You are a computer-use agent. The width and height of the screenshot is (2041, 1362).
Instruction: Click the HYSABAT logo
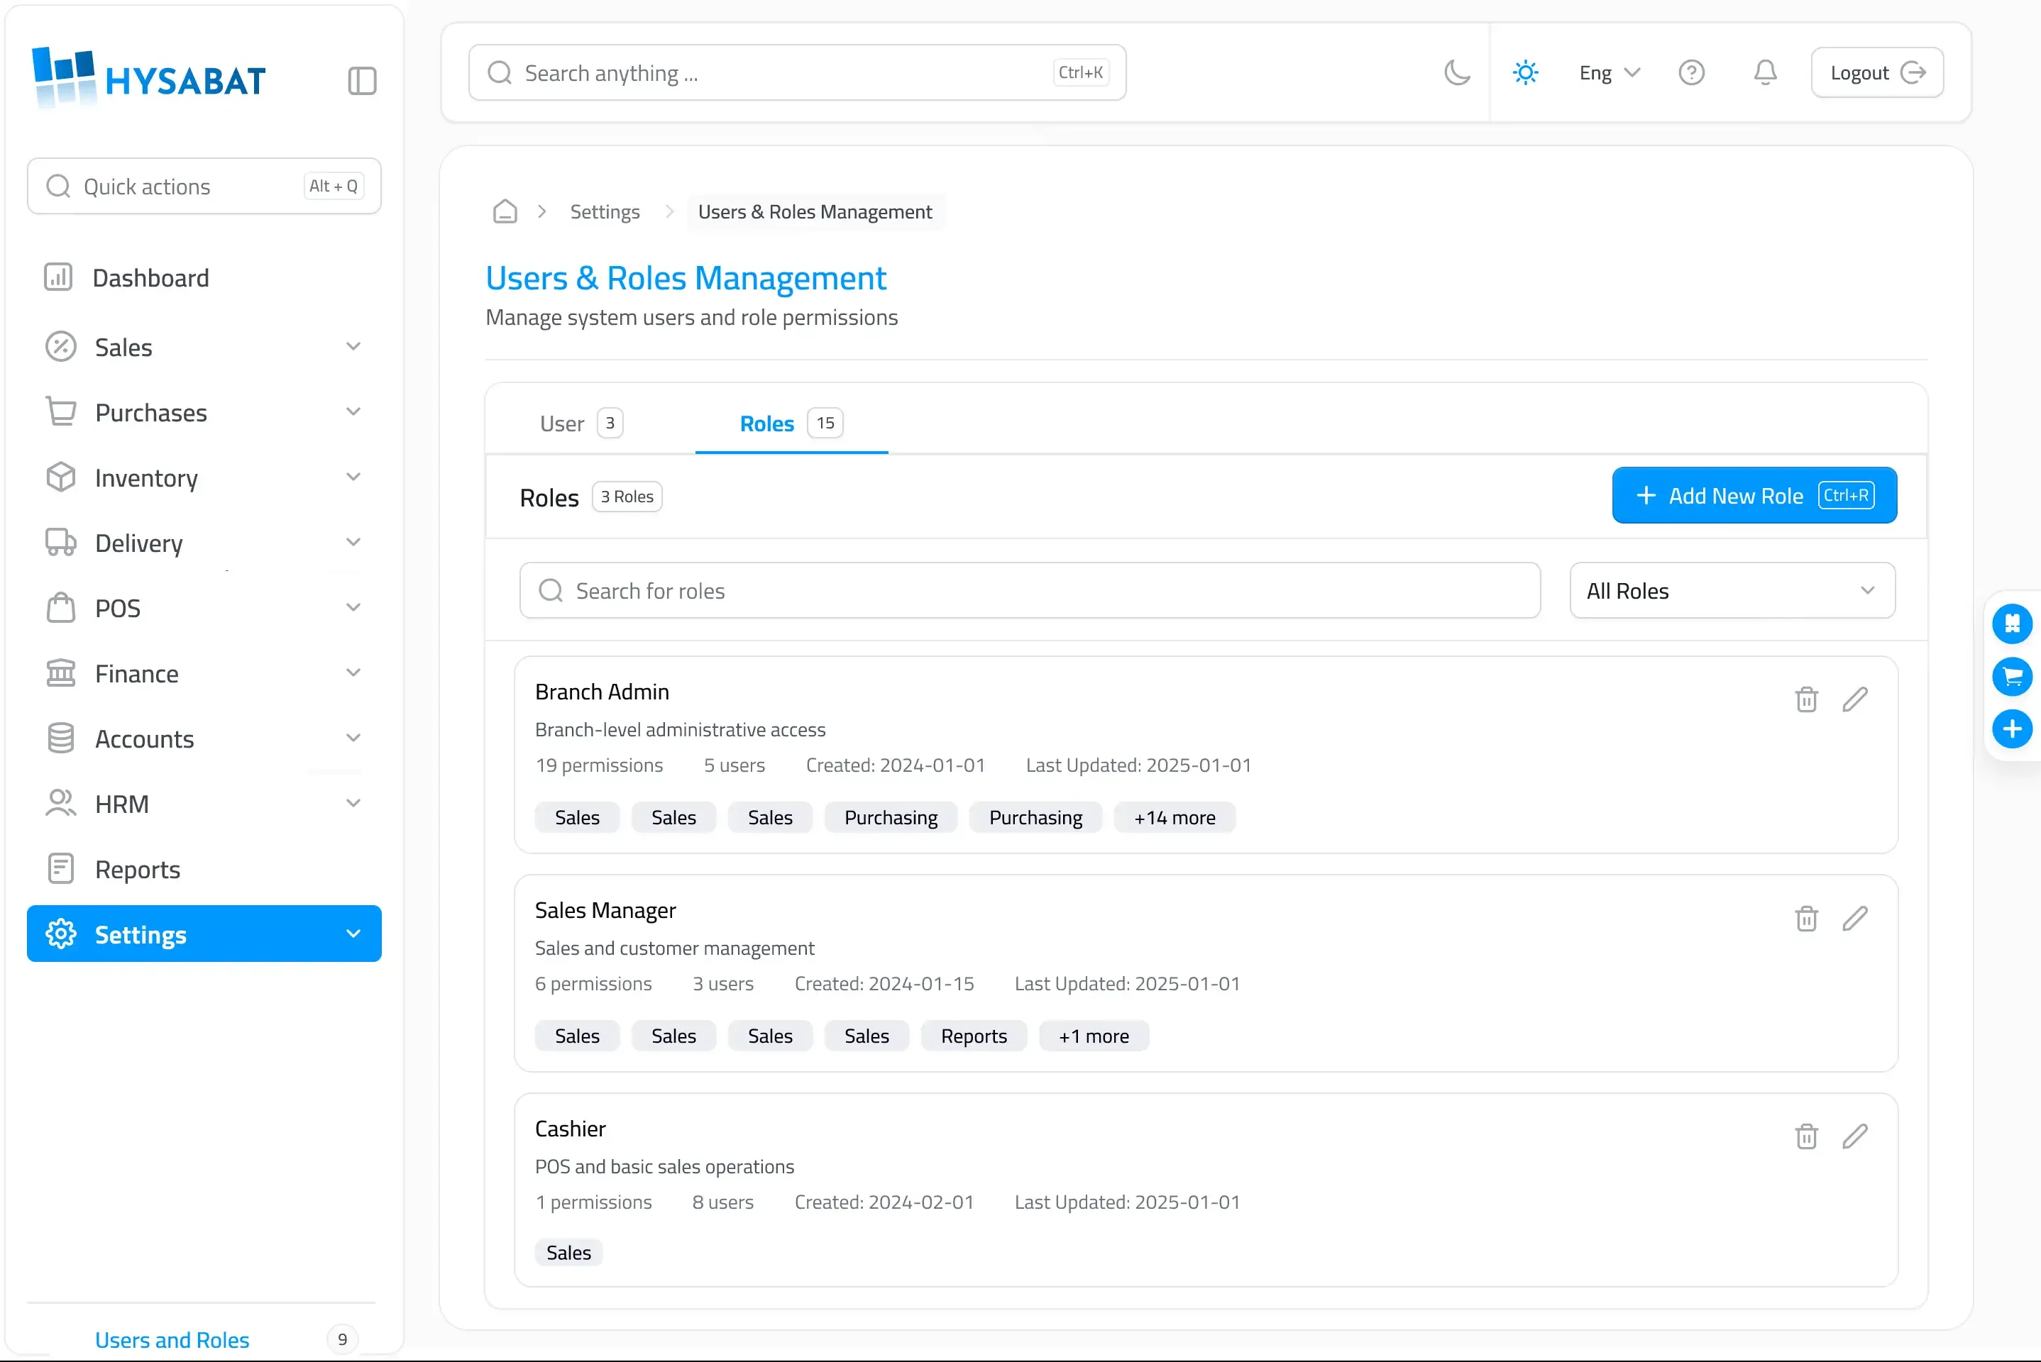click(x=148, y=77)
